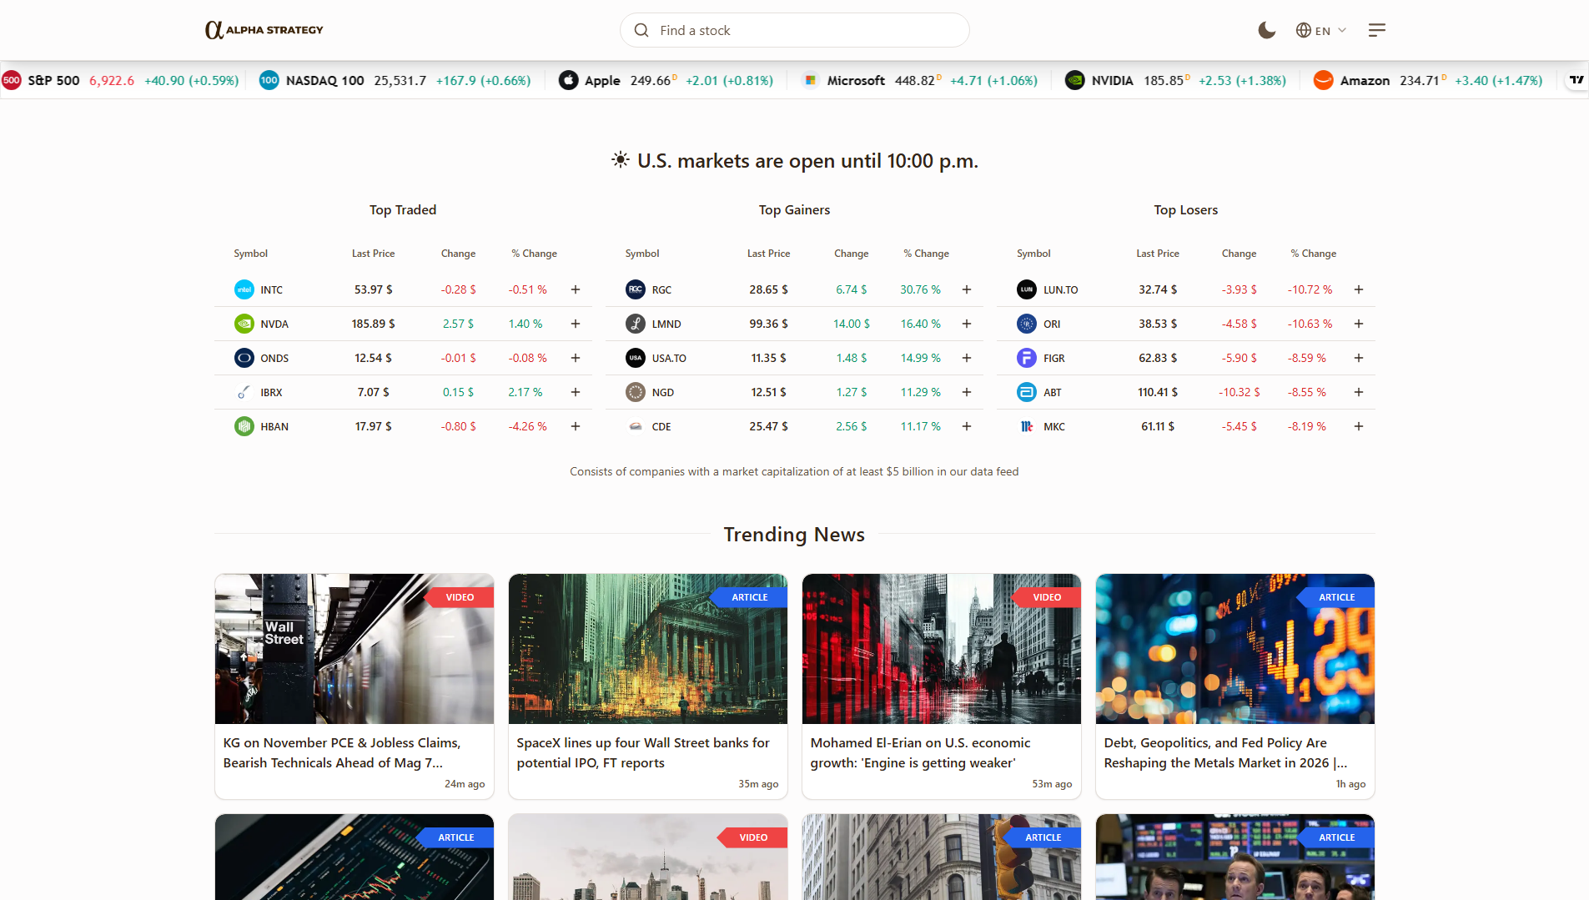Screen dimensions: 1589x900
Task: Click the TradingView logo on the ticker tape
Action: [x=1576, y=80]
